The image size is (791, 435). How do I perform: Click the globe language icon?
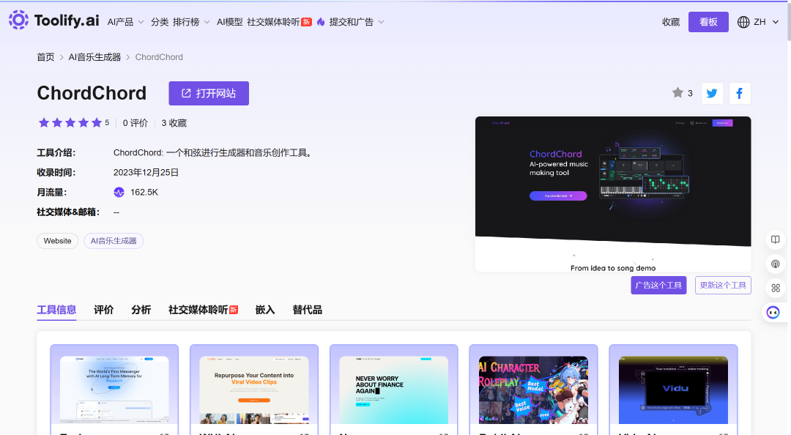[x=743, y=22]
